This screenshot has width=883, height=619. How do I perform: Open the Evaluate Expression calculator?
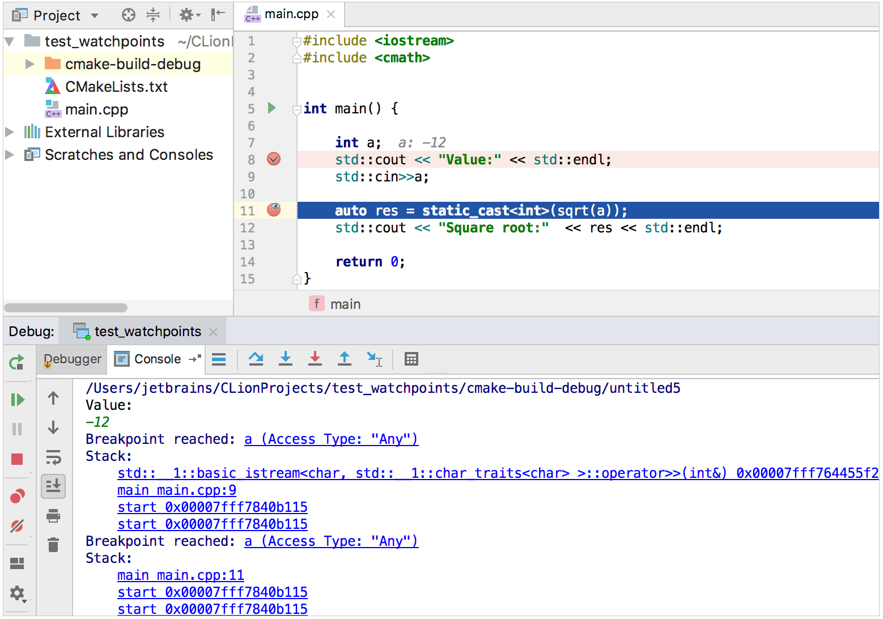[x=411, y=359]
